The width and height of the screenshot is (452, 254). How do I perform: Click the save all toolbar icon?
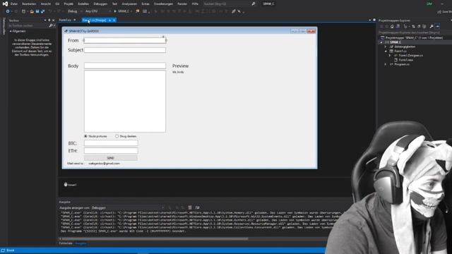coord(42,11)
